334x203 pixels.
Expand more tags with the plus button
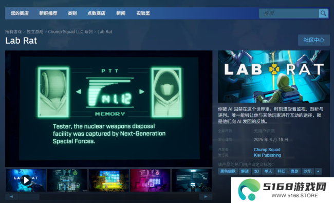click(318, 171)
